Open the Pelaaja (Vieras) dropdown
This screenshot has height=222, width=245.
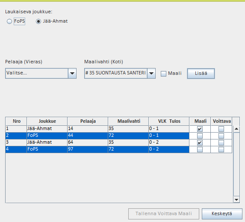(41, 73)
